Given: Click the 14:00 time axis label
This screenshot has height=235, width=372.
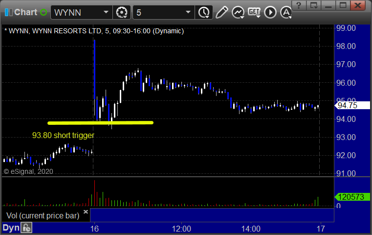Looking at the screenshot, I should (x=251, y=229).
